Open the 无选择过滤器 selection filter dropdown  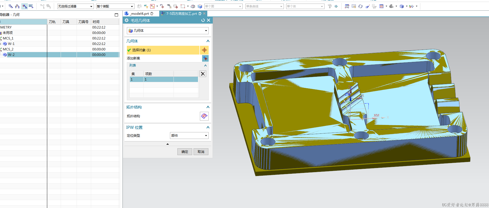click(75, 6)
